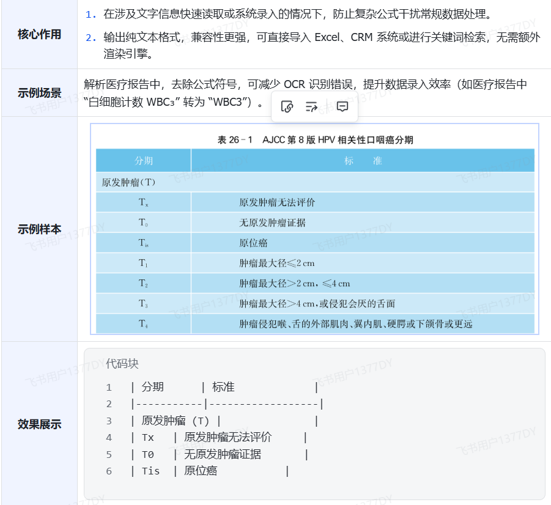Click the copy link icon in floating toolbar
The width and height of the screenshot is (551, 505).
pyautogui.click(x=287, y=106)
